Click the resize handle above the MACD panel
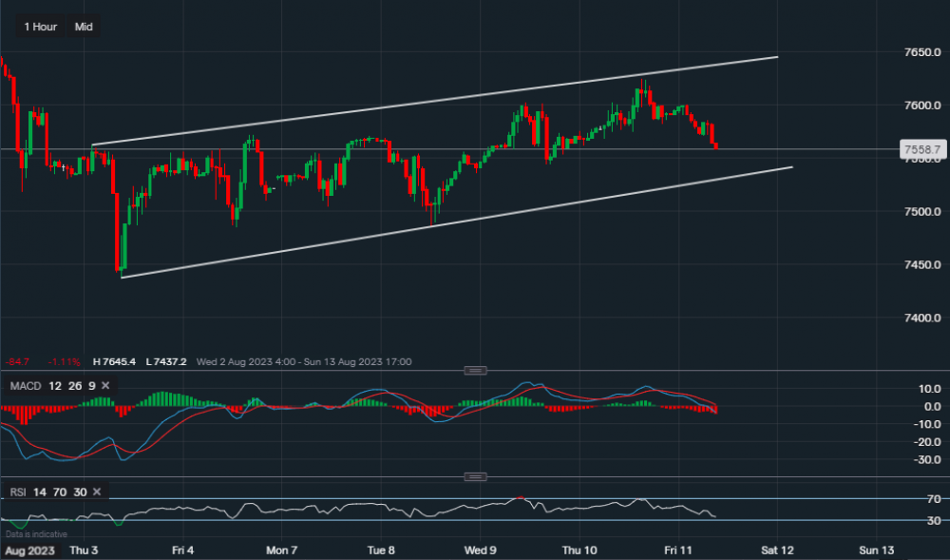This screenshot has width=950, height=560. [476, 370]
